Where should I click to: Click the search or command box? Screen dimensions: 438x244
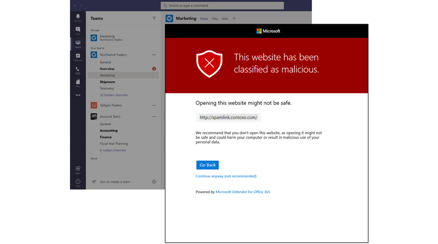click(222, 6)
